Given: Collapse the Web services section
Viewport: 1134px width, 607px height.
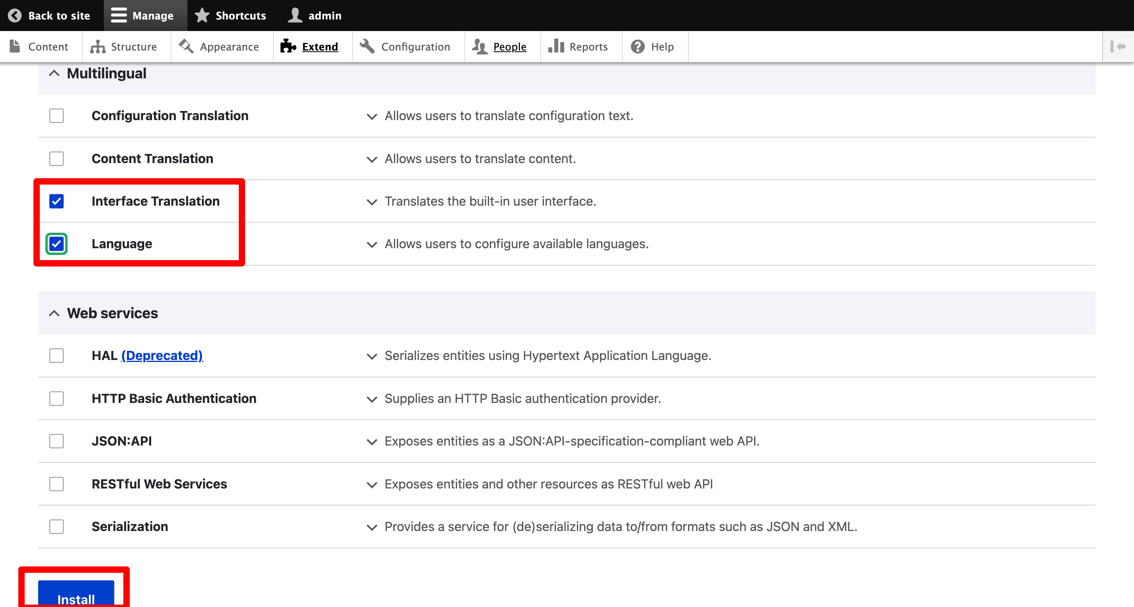Looking at the screenshot, I should [x=54, y=313].
